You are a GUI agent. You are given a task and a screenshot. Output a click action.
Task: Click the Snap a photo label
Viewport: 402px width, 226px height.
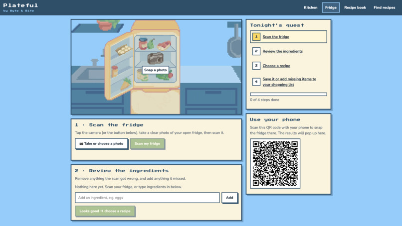pyautogui.click(x=156, y=70)
